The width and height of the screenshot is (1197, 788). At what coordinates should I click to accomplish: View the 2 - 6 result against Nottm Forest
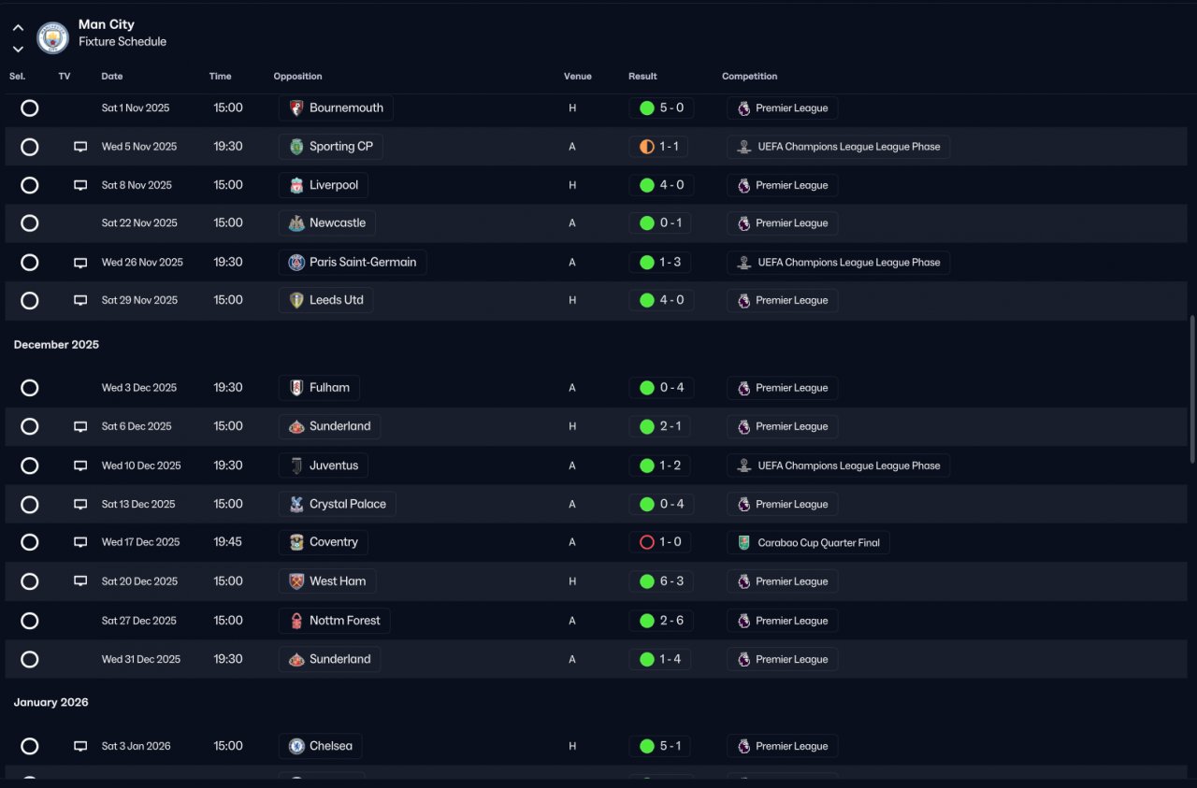661,621
